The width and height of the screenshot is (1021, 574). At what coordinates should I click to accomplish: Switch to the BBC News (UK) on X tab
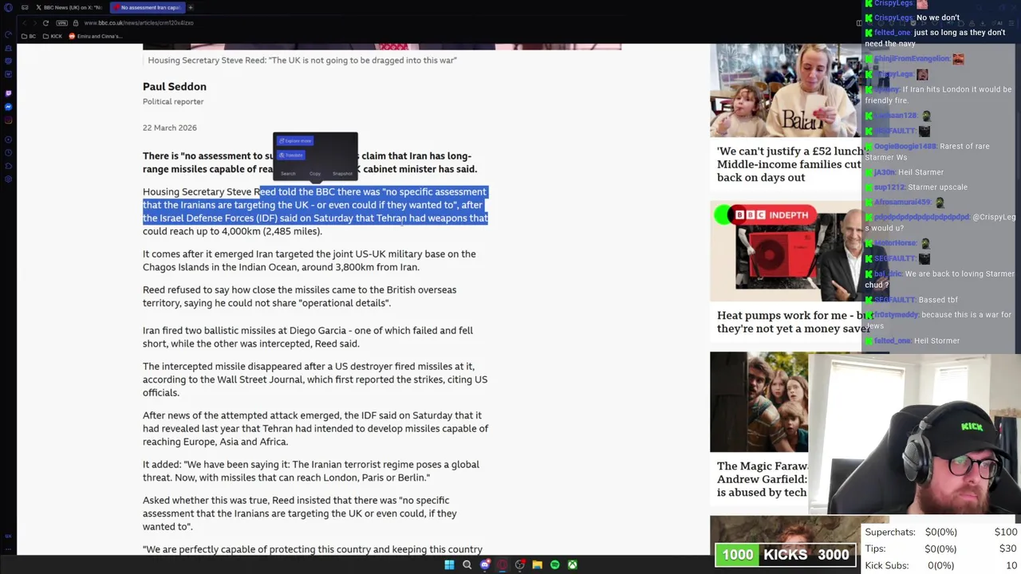tap(69, 7)
